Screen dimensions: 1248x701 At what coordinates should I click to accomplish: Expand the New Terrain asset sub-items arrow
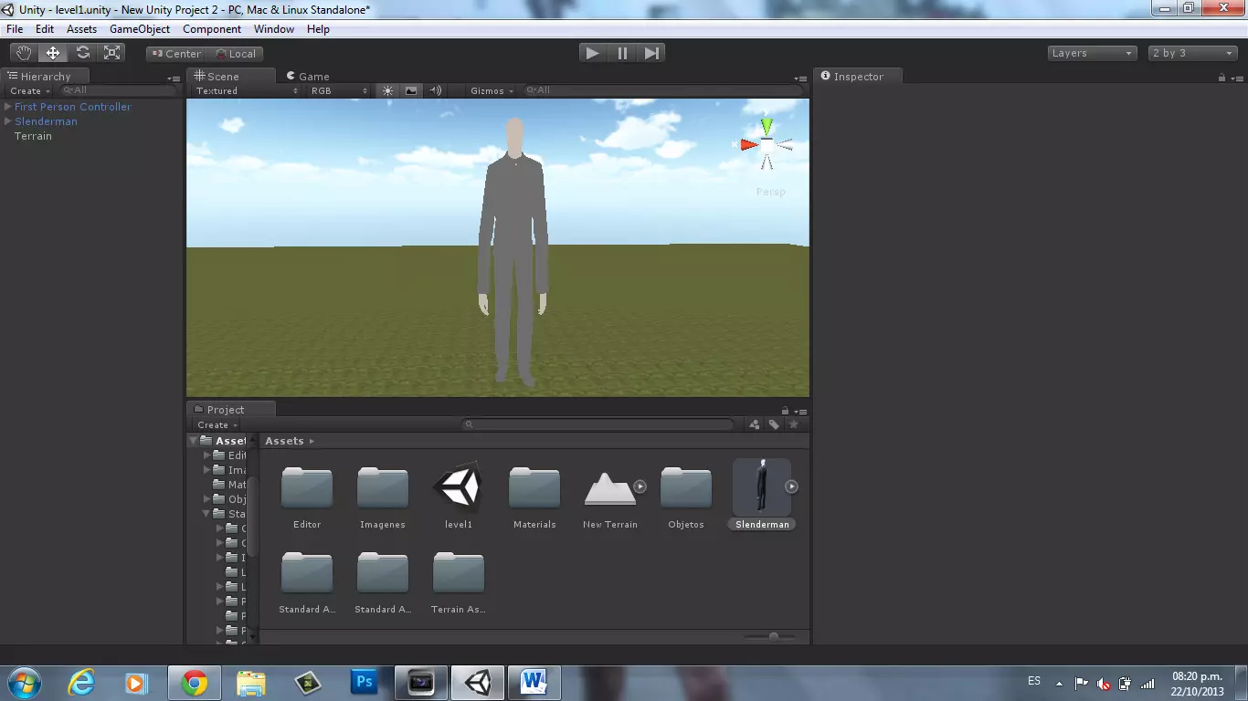(x=640, y=487)
